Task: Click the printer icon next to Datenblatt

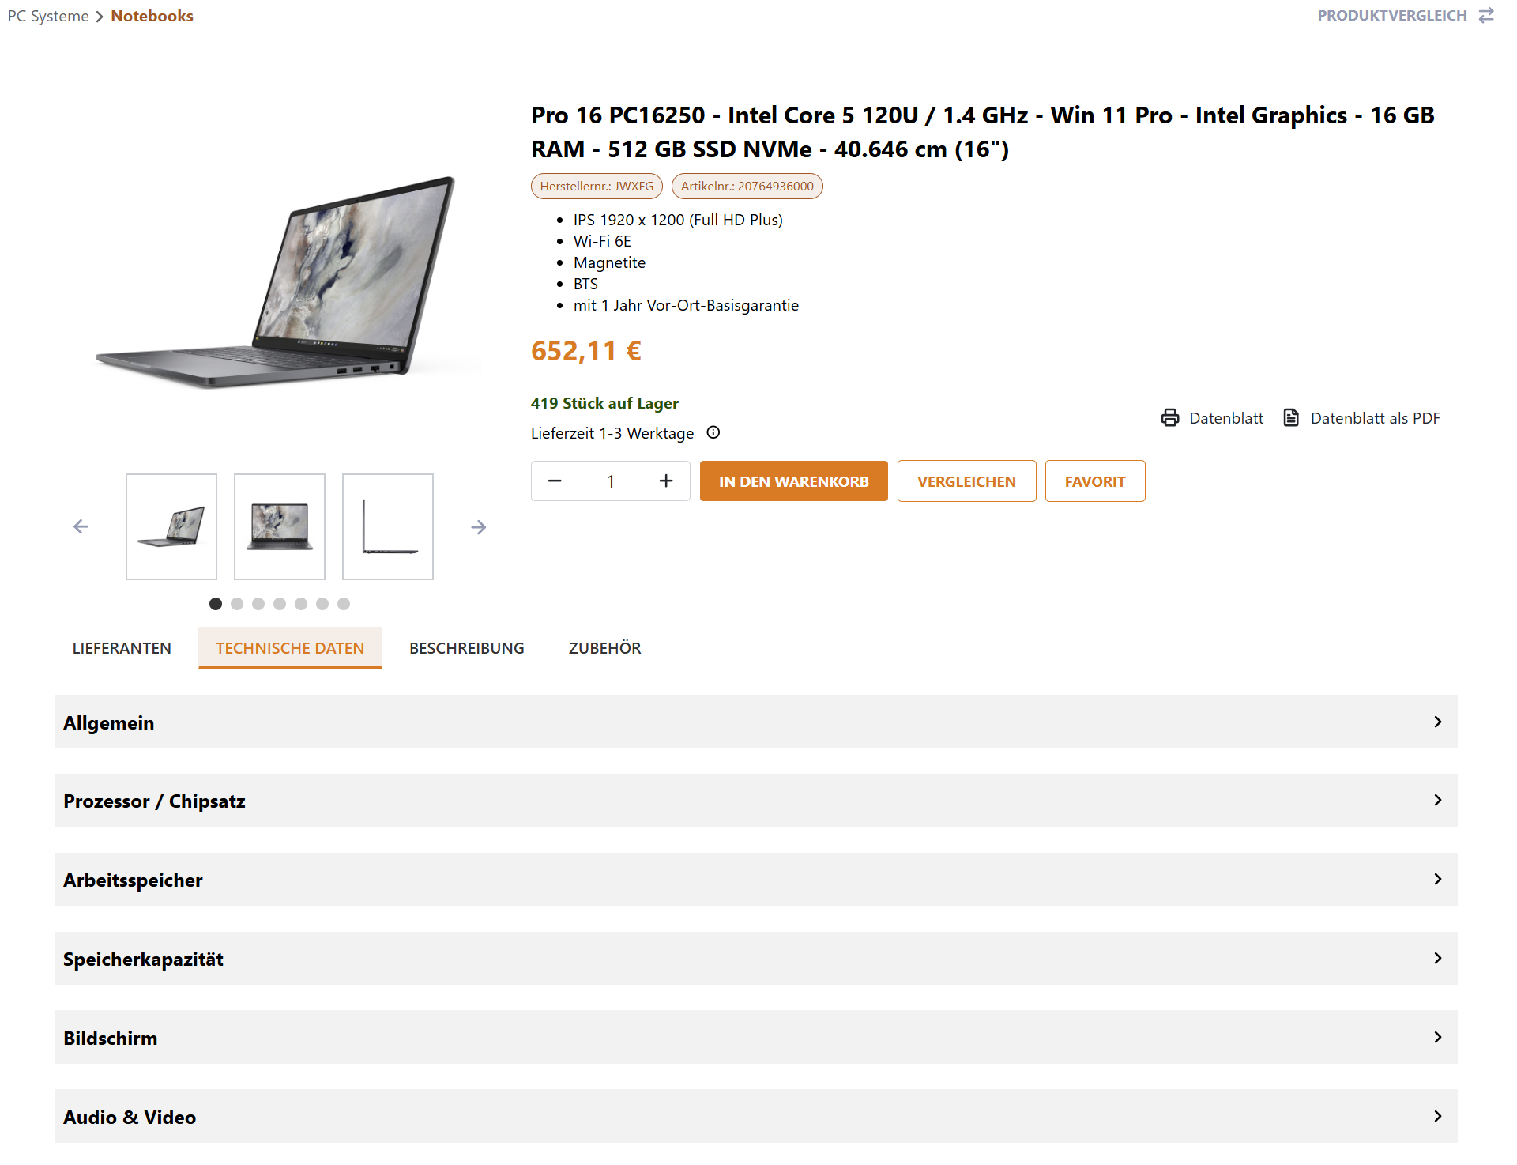Action: 1170,418
